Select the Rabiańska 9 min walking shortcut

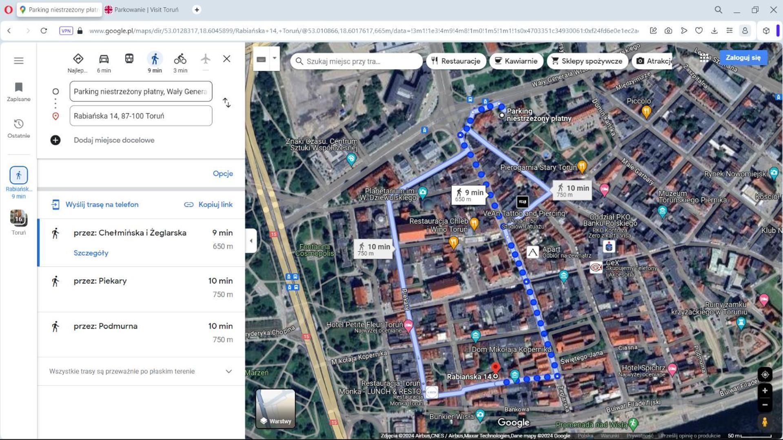pos(18,183)
